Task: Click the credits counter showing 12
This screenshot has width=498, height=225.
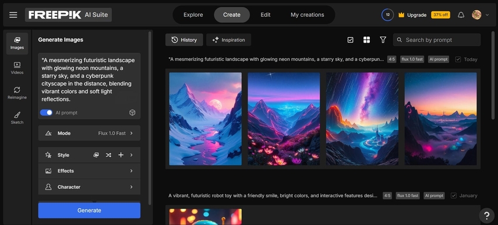Action: point(388,15)
